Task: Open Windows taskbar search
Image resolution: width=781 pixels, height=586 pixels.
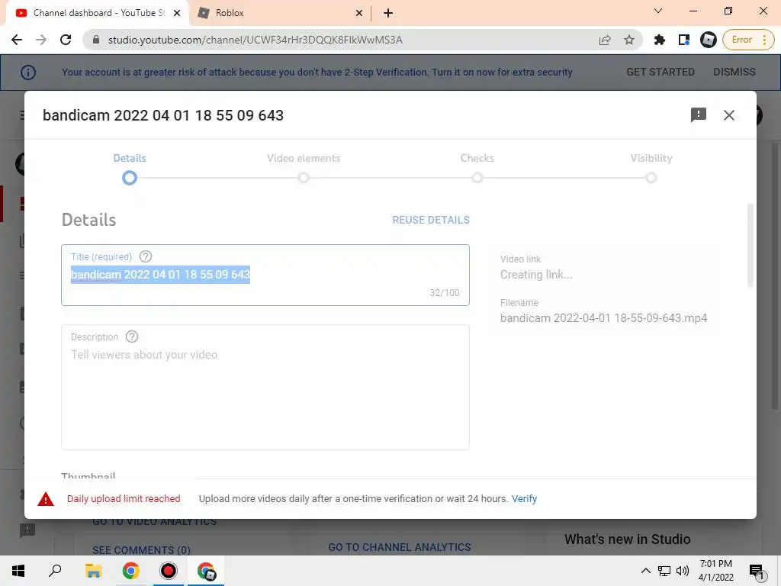Action: tap(55, 571)
